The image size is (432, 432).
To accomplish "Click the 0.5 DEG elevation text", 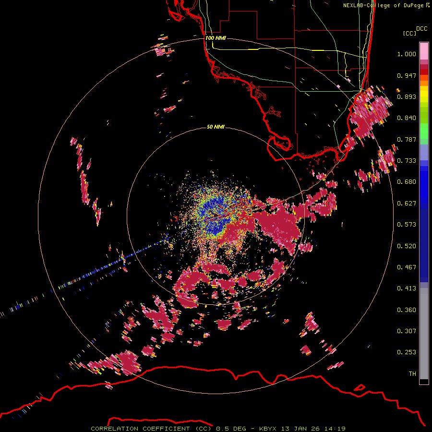I will tap(231, 429).
